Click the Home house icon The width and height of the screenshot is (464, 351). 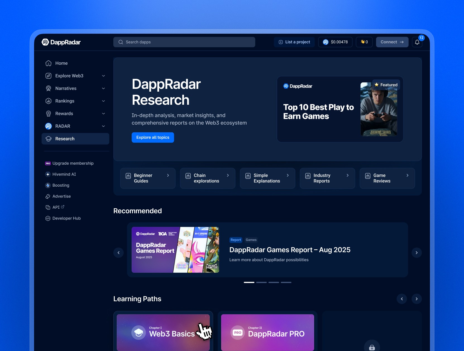point(48,63)
